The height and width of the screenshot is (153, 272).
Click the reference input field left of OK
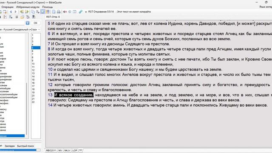12,23
